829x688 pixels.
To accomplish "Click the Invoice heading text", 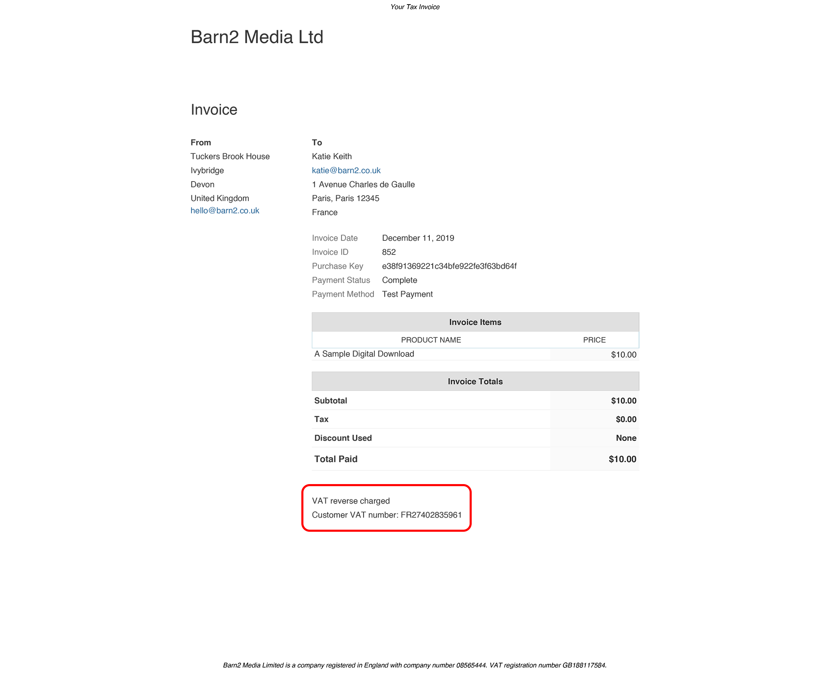I will (x=214, y=110).
